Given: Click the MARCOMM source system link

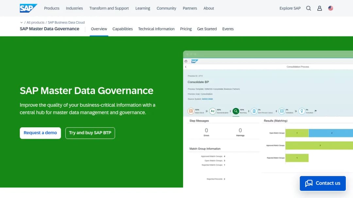Looking at the screenshot, I should pos(207,99).
